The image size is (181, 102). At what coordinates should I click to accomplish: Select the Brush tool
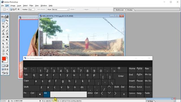point(7,31)
